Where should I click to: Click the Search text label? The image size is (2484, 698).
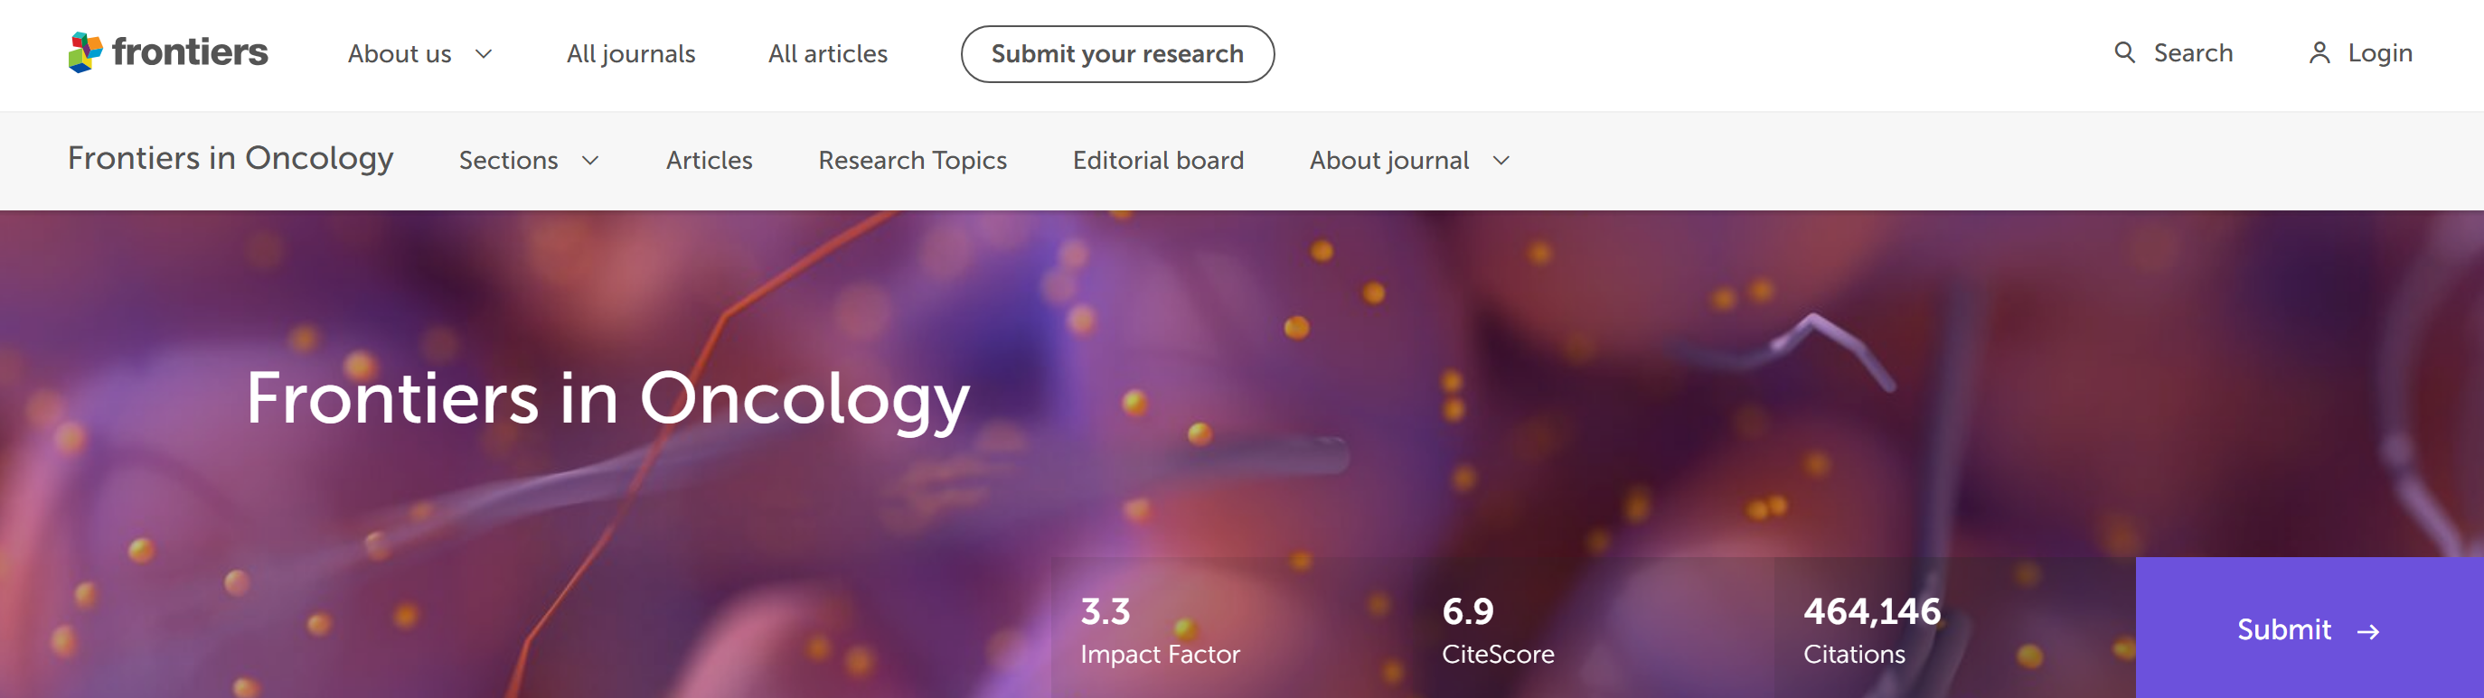[2193, 53]
